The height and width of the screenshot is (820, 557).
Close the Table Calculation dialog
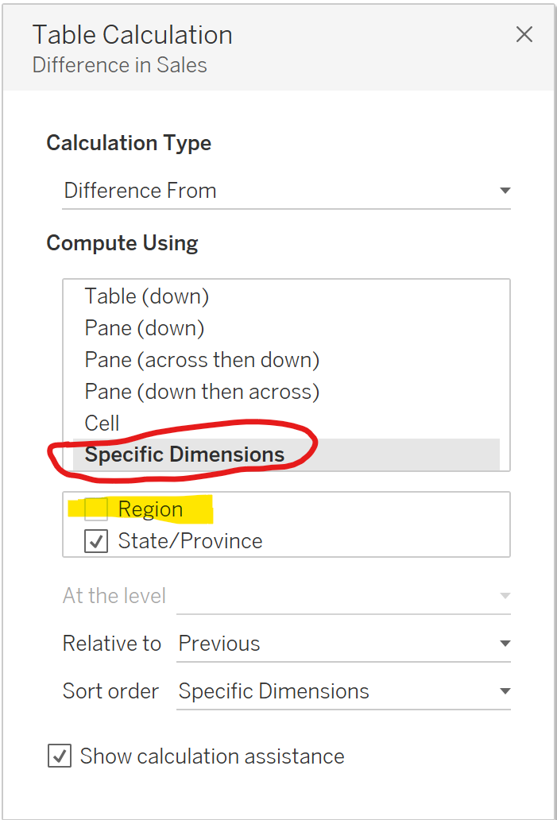point(524,34)
